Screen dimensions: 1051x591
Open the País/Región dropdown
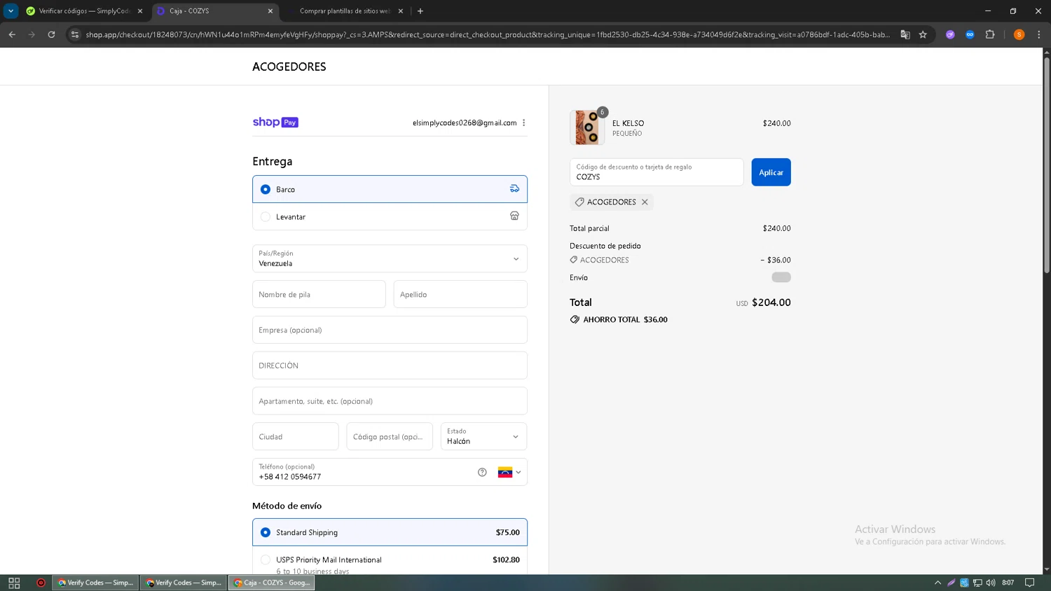(x=390, y=258)
